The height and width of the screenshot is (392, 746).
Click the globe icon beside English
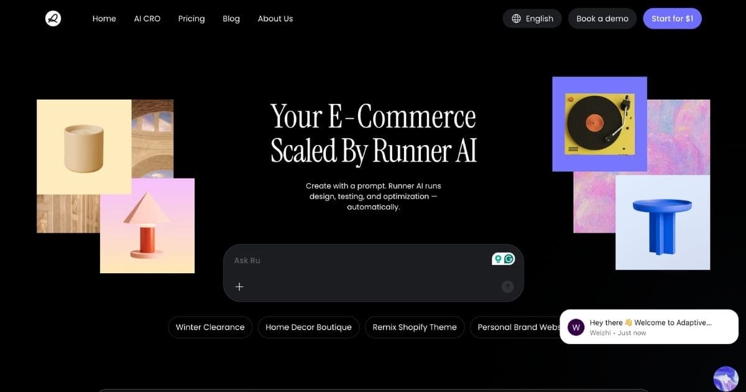516,18
